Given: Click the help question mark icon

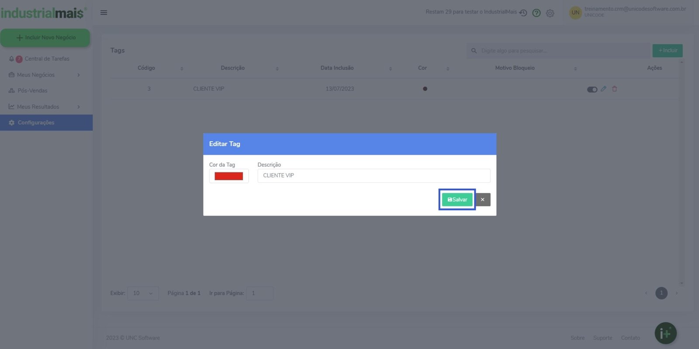Looking at the screenshot, I should (536, 13).
